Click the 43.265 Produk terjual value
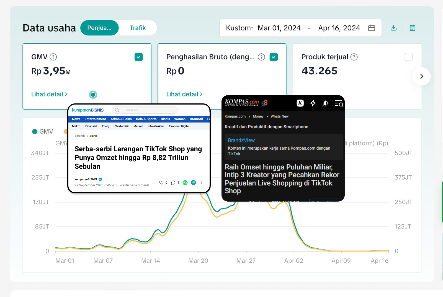This screenshot has height=297, width=443. [319, 71]
